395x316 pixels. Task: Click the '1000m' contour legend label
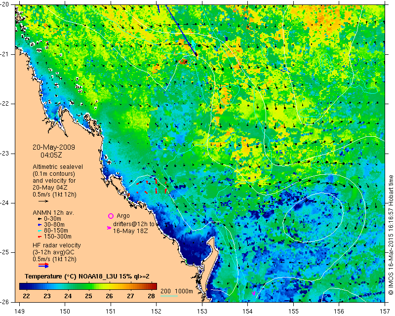[x=184, y=291]
